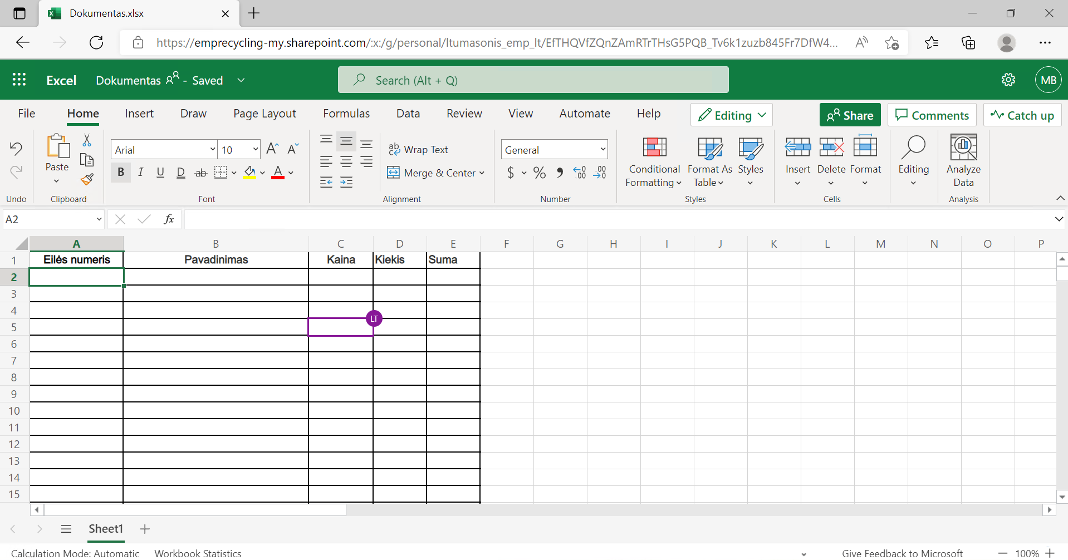Screen dimensions: 1068x560
Task: Toggle Wrap Text option
Action: click(x=418, y=149)
